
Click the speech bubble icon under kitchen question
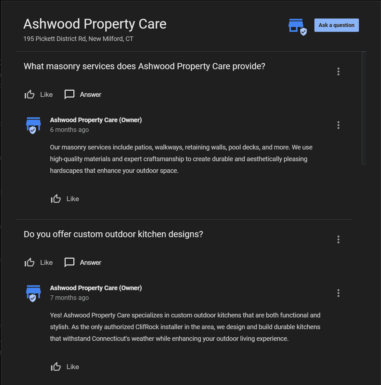click(70, 263)
